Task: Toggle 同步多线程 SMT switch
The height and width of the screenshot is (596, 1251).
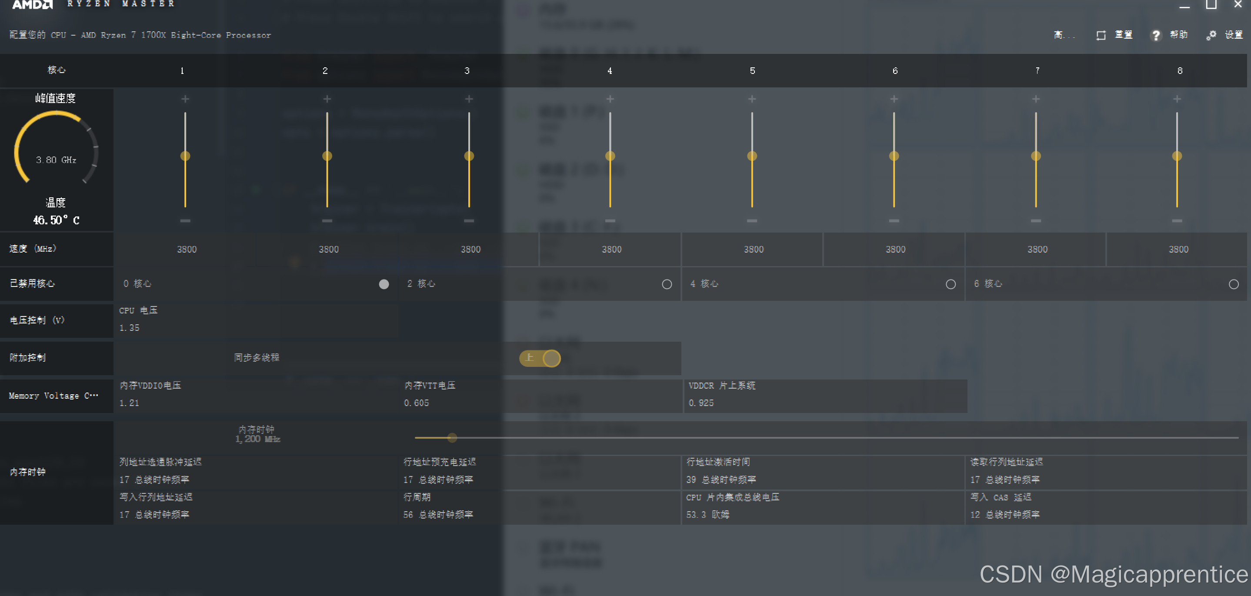Action: tap(540, 358)
